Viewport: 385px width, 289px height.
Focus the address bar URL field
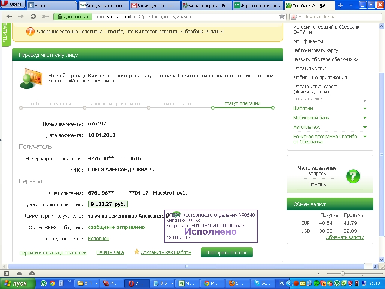click(185, 17)
